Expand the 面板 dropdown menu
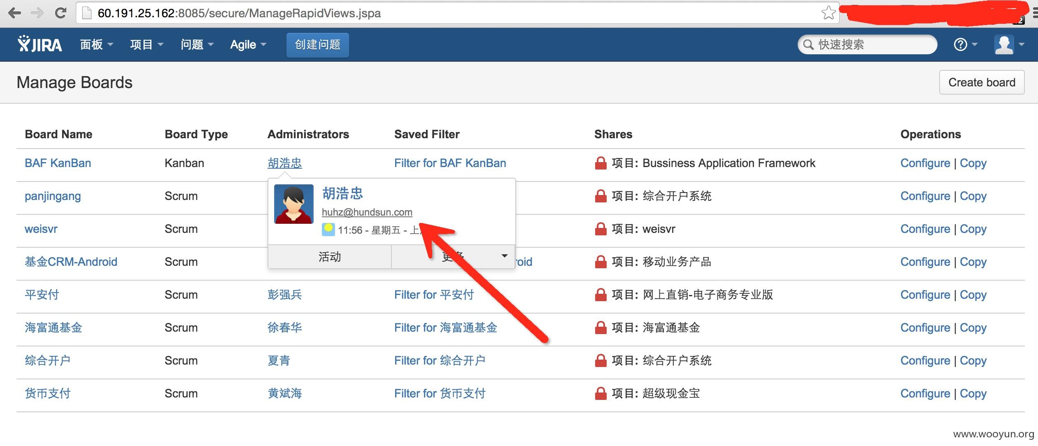The height and width of the screenshot is (446, 1038). click(96, 44)
